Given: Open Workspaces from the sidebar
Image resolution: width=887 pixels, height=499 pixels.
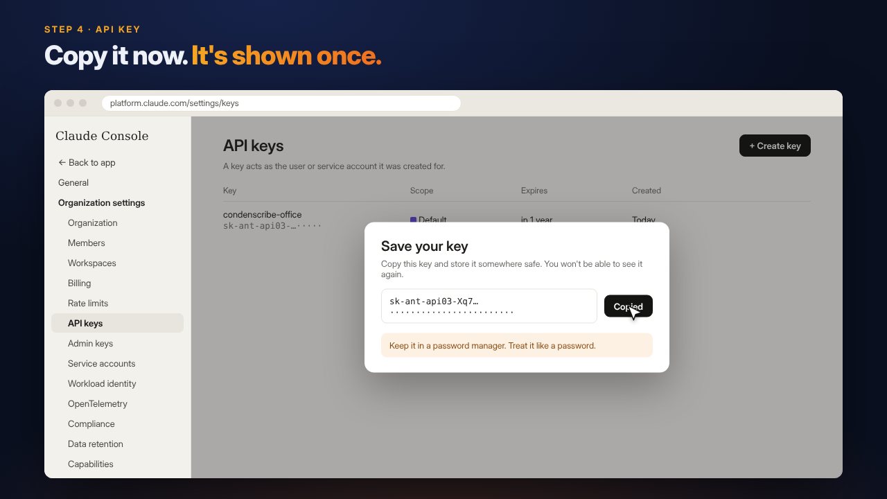Looking at the screenshot, I should click(x=92, y=263).
